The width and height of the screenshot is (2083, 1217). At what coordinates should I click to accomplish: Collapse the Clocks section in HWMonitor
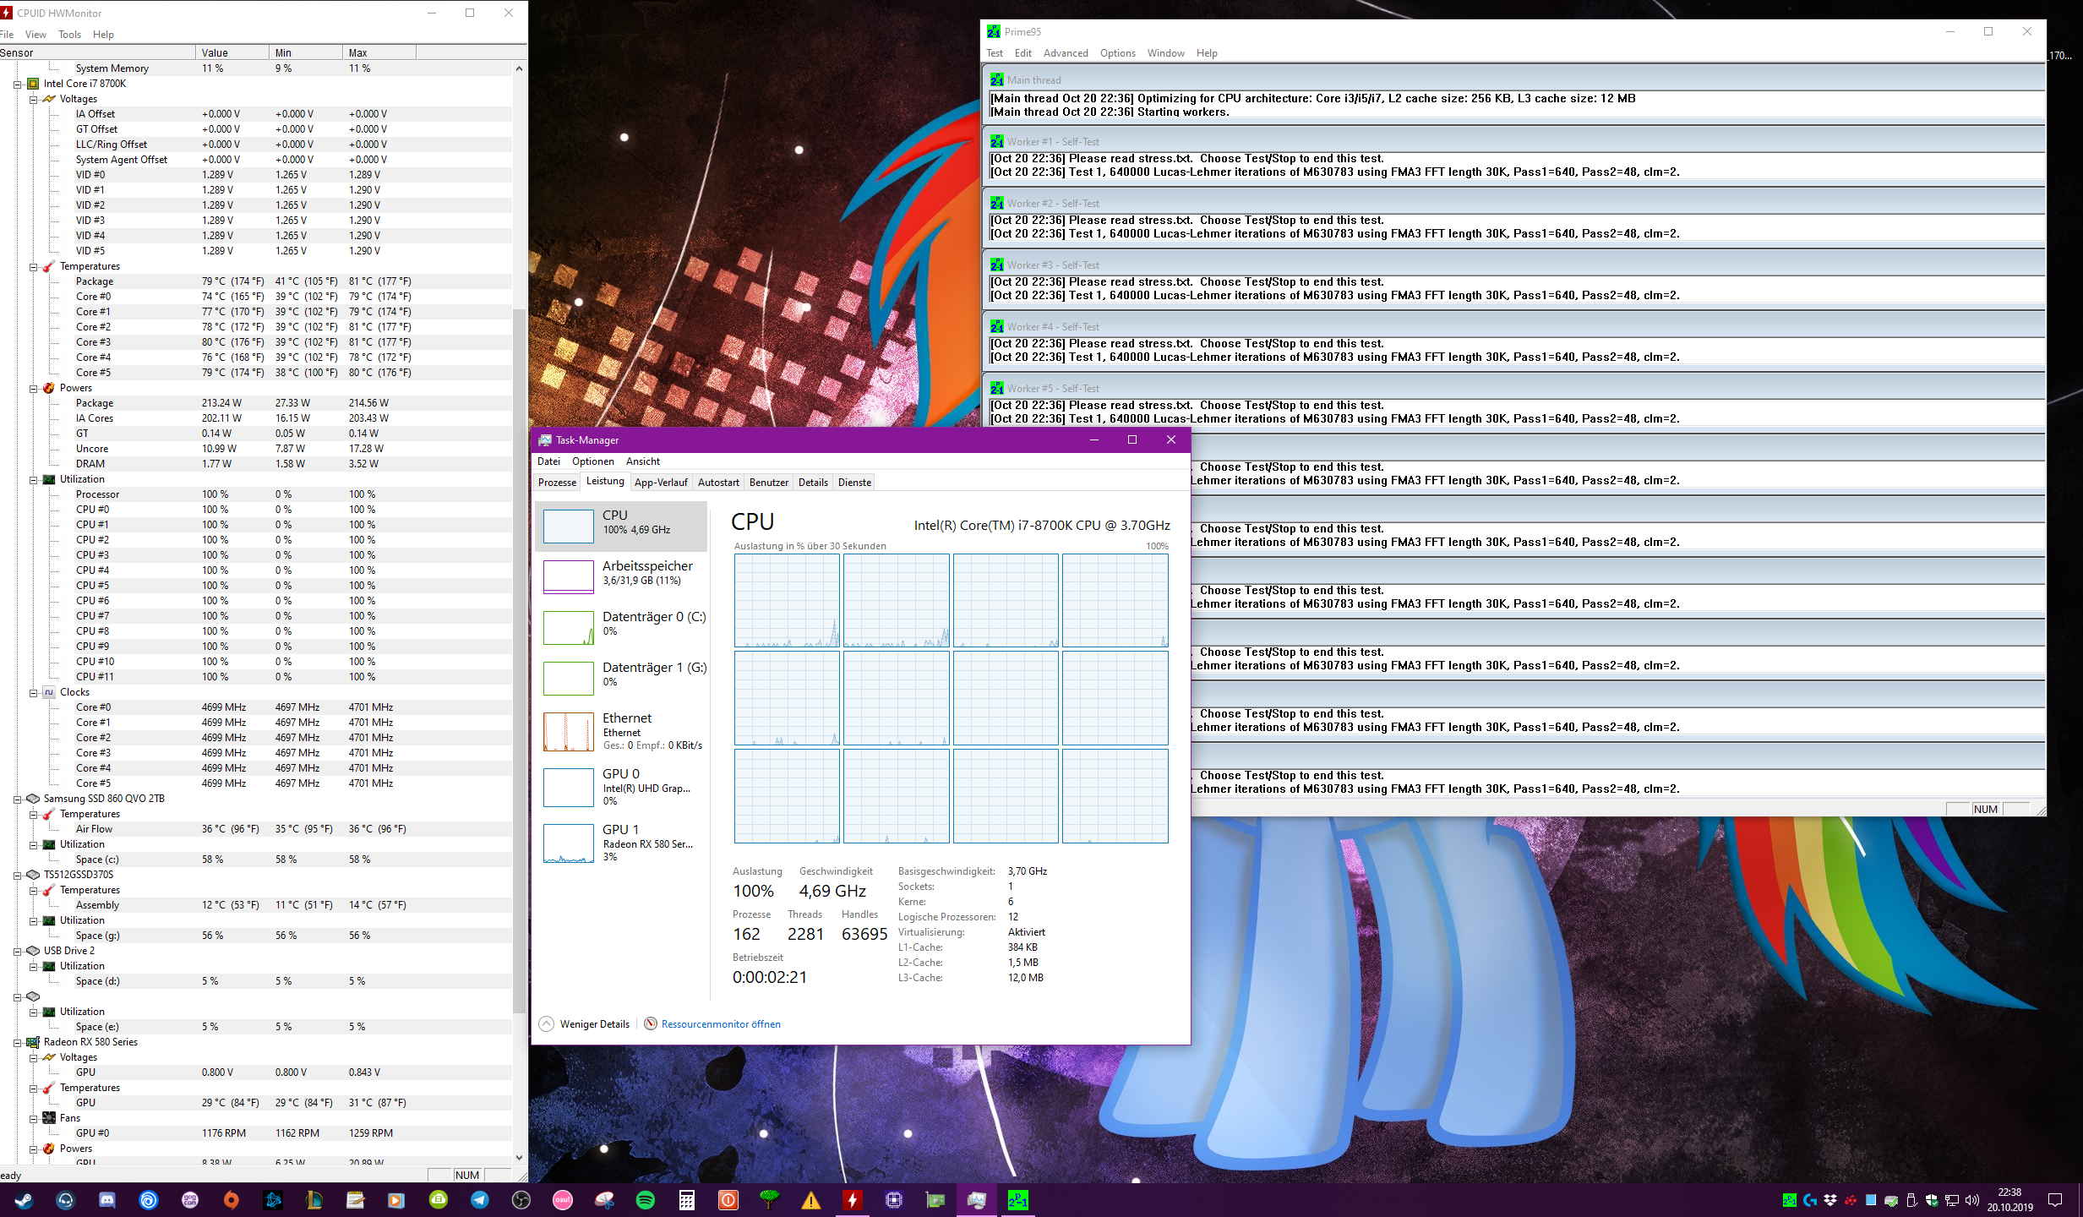(33, 693)
